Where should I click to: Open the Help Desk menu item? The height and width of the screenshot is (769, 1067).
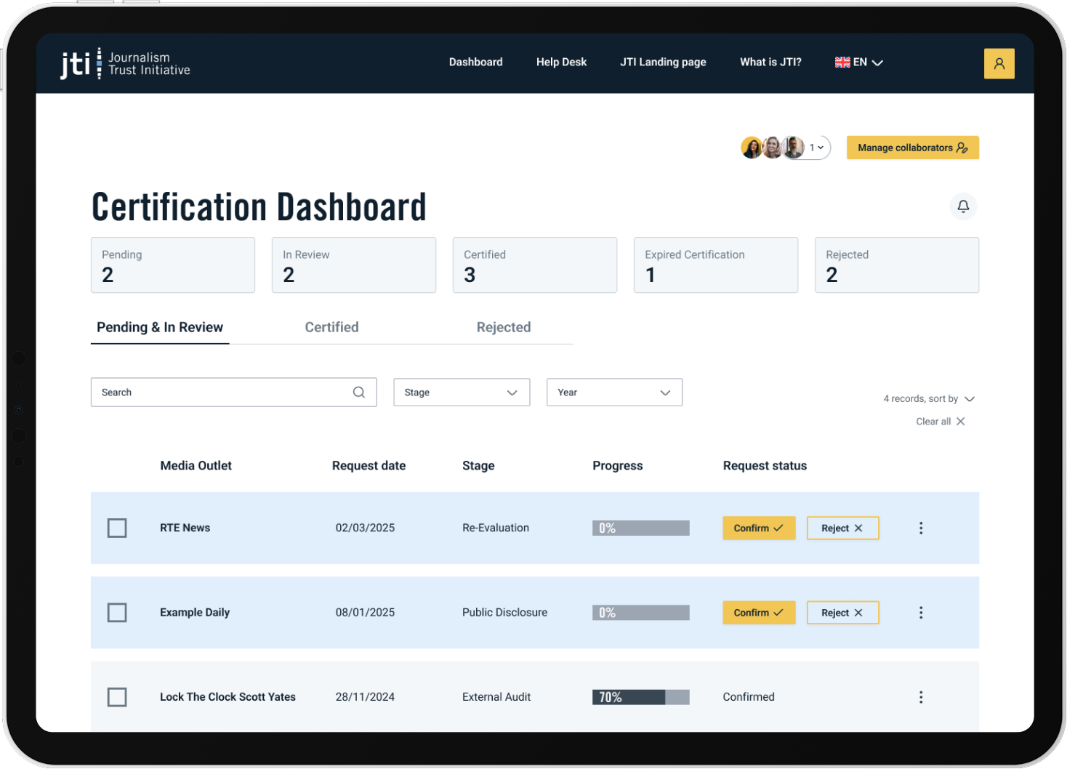(561, 63)
